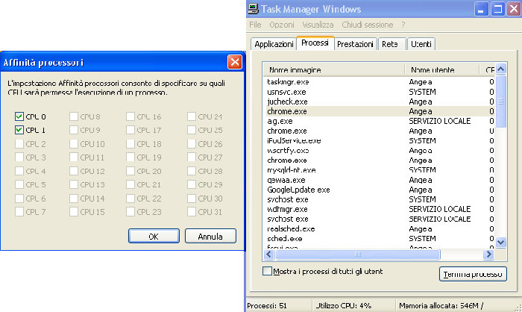Select the GoogleUpdate.exe process row
Screen dimensions: 522x312
(380, 190)
